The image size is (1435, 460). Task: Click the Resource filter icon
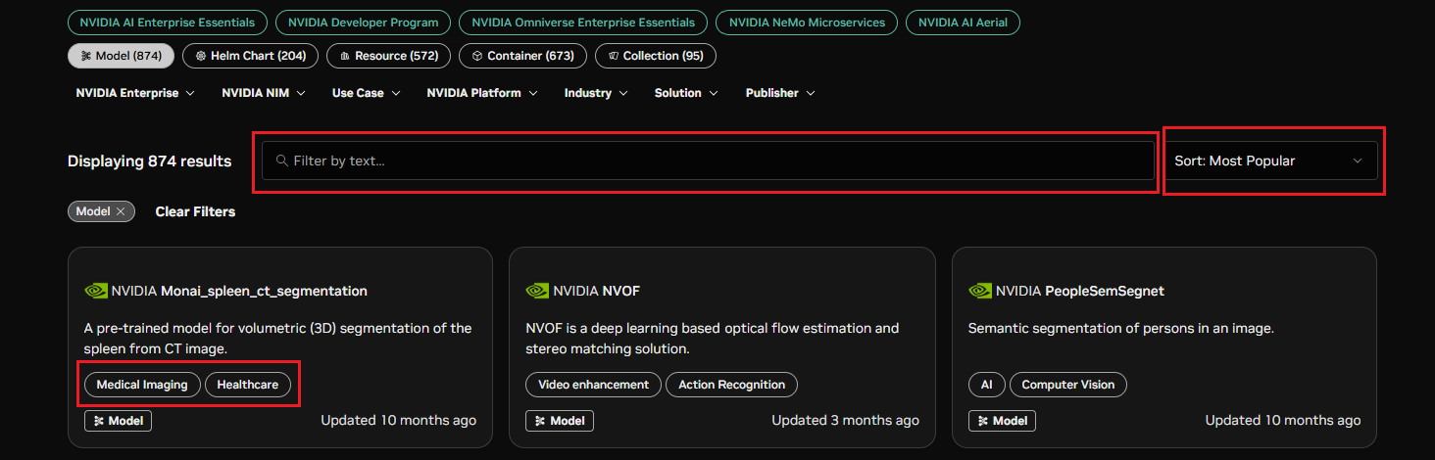point(345,56)
